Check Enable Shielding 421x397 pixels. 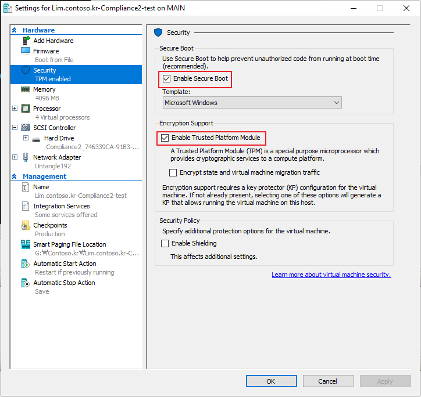click(x=165, y=243)
